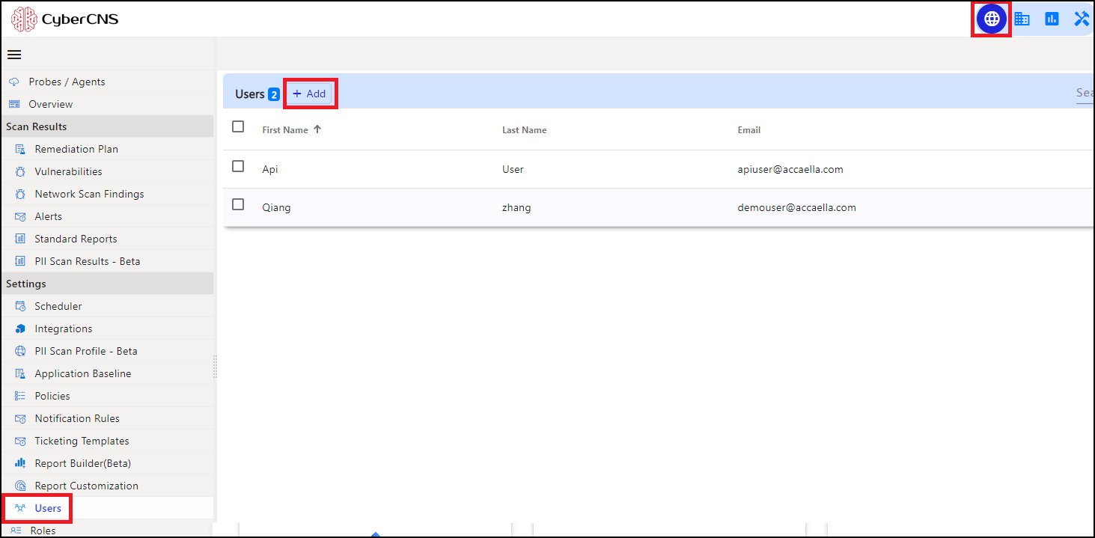The width and height of the screenshot is (1095, 538).
Task: Sort by First Name arrow
Action: click(317, 129)
